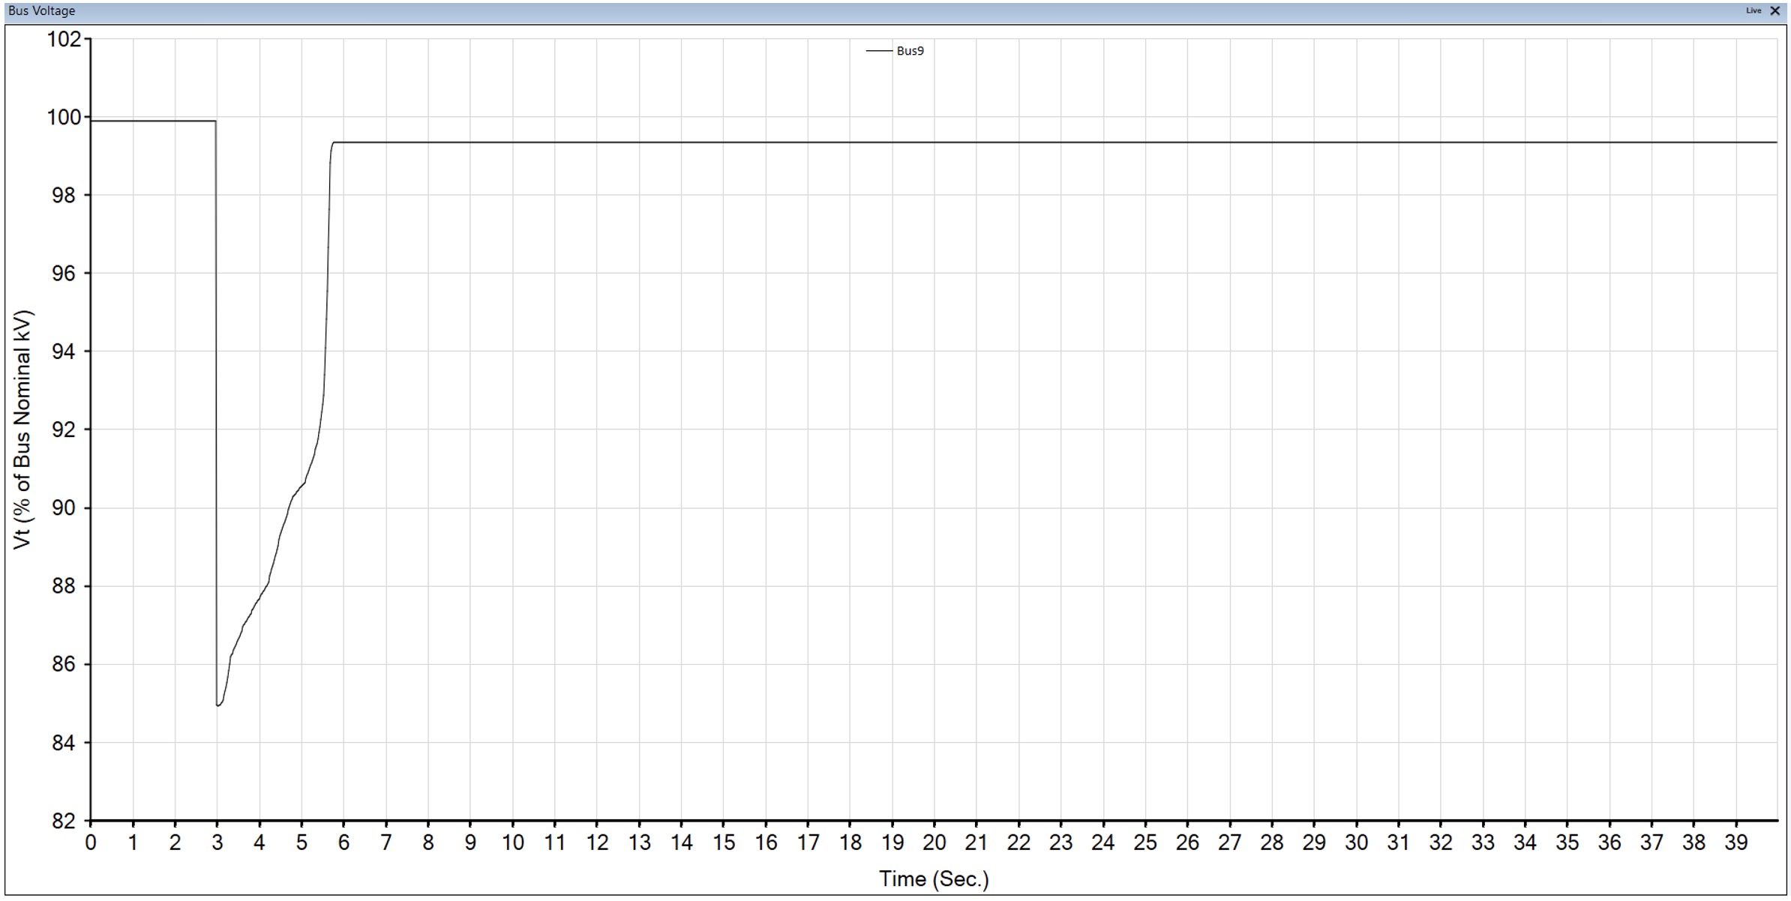The height and width of the screenshot is (901, 1791).
Task: Click the curve's lowest dip point near 85%
Action: pyautogui.click(x=217, y=705)
